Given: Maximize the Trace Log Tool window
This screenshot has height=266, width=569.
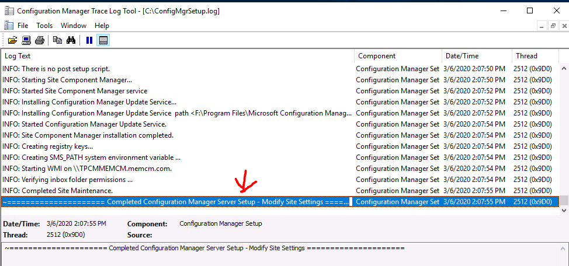Looking at the screenshot, I should coord(530,11).
